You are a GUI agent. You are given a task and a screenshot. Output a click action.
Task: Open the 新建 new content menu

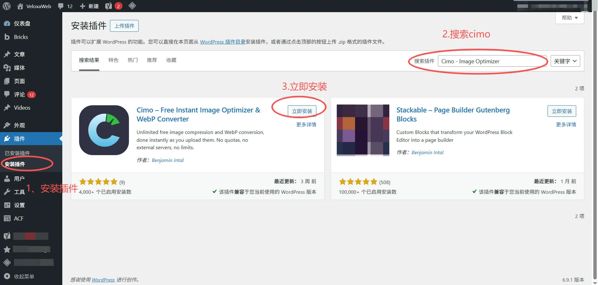89,6
